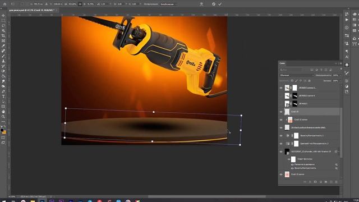This screenshot has height=202, width=359.
Task: Open the Interpolation dropdown in options bar
Action: tap(168, 4)
